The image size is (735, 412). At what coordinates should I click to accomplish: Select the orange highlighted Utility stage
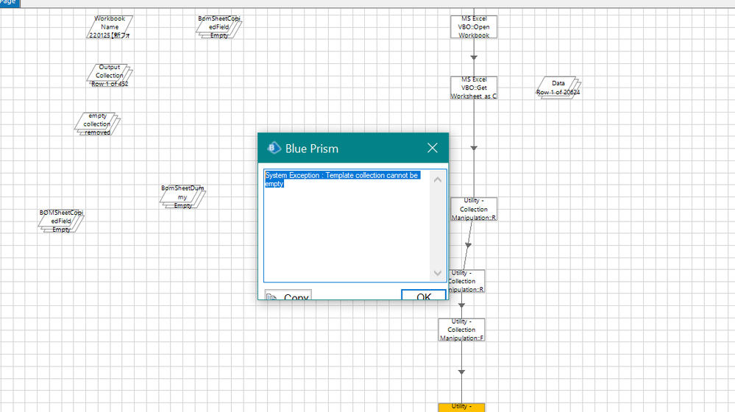coord(461,407)
